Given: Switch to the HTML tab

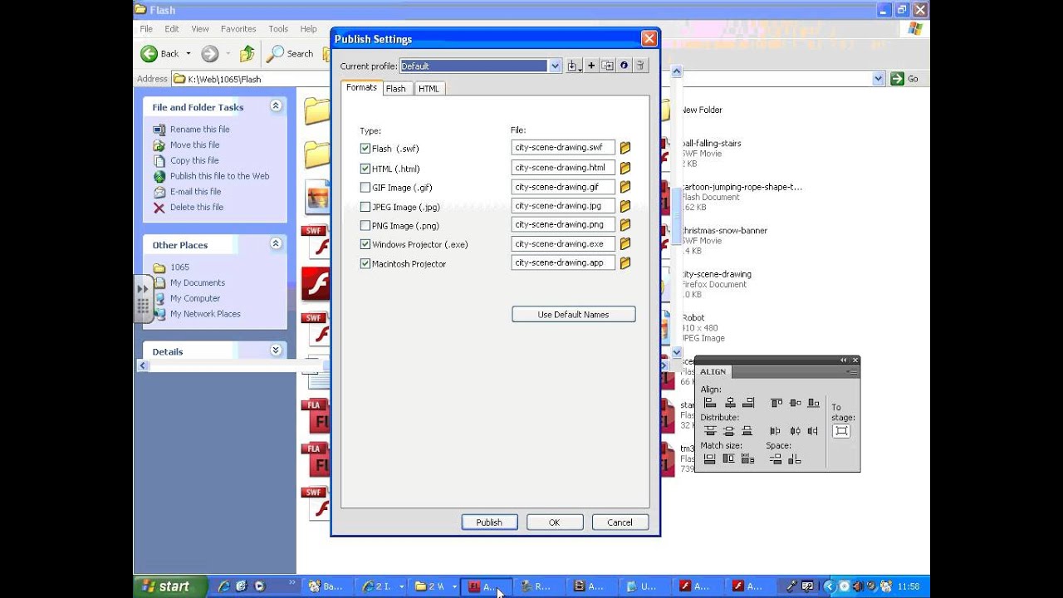Looking at the screenshot, I should tap(429, 89).
